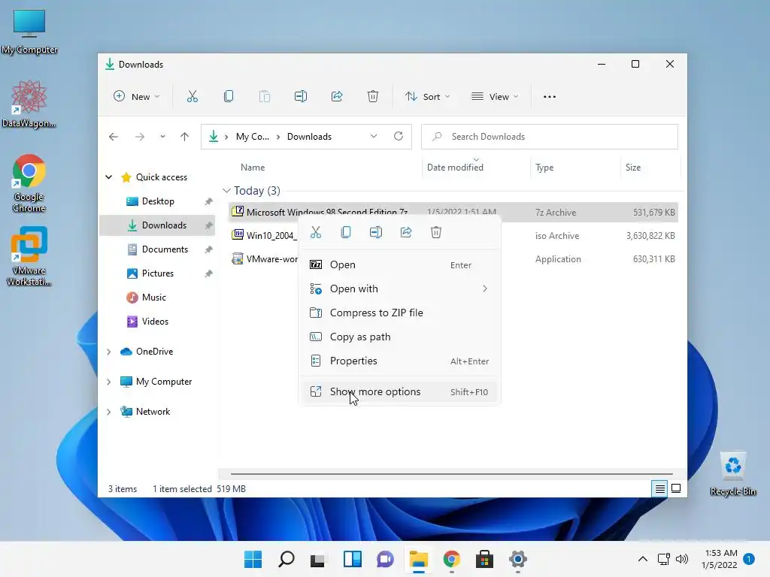
Task: Choose Open in the context menu
Action: 400,265
